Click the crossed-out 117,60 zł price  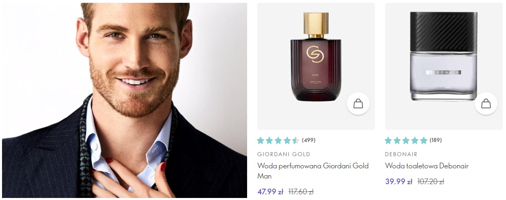click(301, 191)
